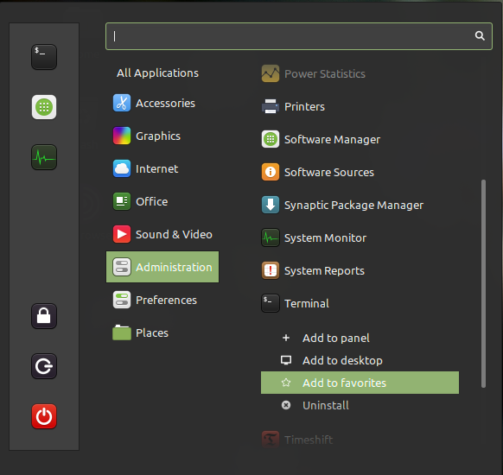Select the Sound & Video category
Viewport: 503px width, 475px height.
click(162, 234)
